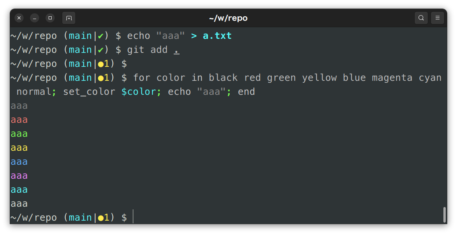Click the cyan "aaa" output line
457x235 pixels.
click(x=19, y=190)
